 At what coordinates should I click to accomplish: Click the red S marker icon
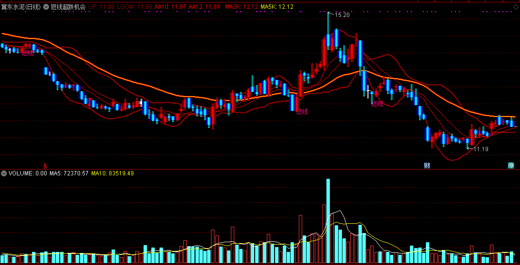pyautogui.click(x=45, y=165)
